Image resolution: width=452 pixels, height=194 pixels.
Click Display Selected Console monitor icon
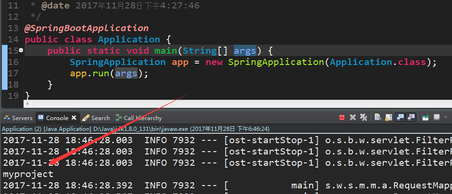tap(436, 117)
